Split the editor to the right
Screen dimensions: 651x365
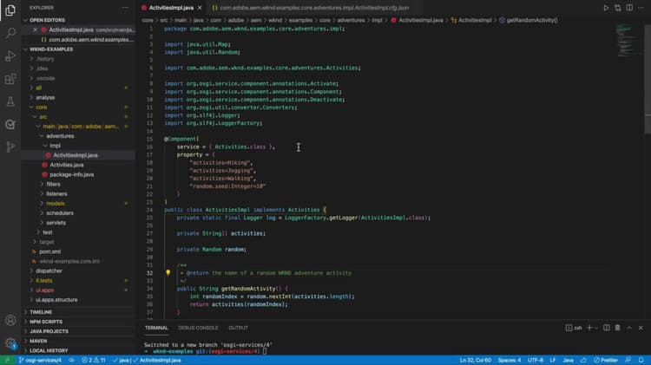pyautogui.click(x=629, y=8)
